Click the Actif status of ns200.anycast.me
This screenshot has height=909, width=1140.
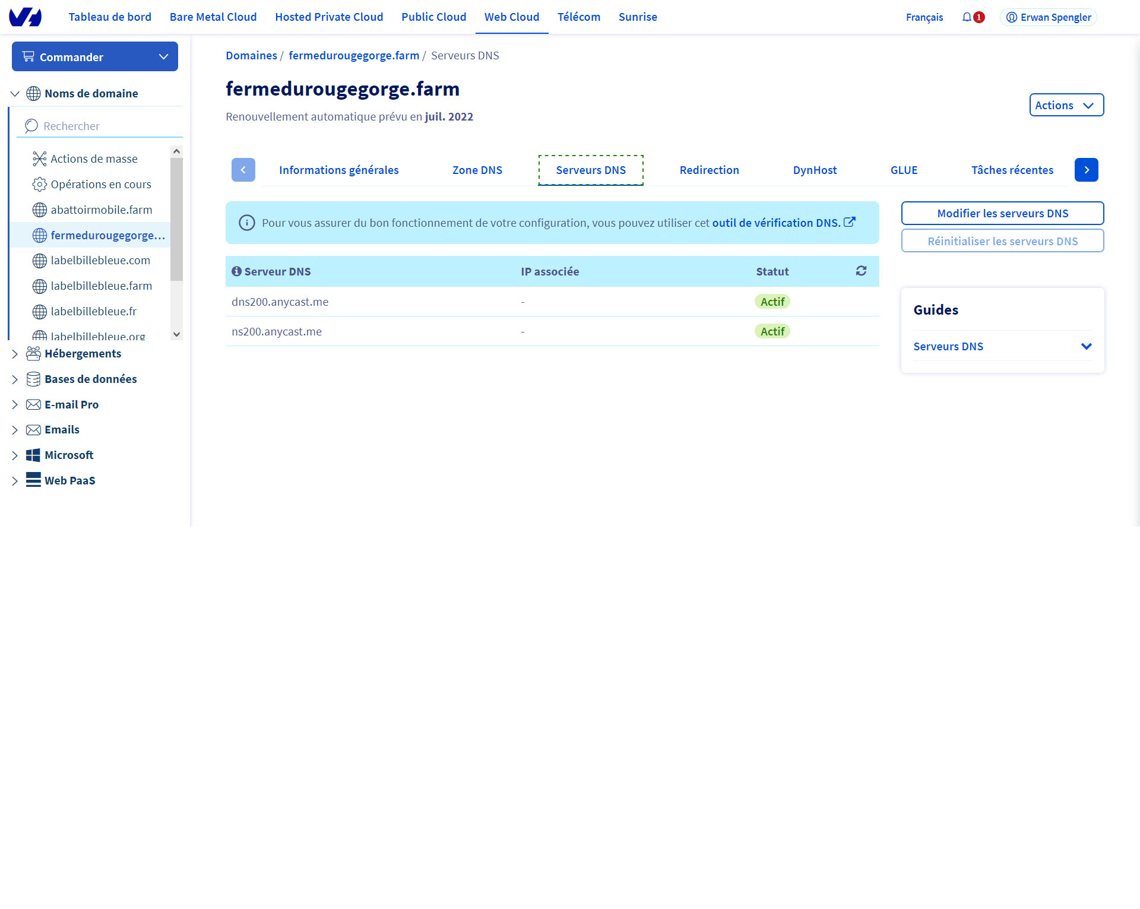pyautogui.click(x=772, y=331)
